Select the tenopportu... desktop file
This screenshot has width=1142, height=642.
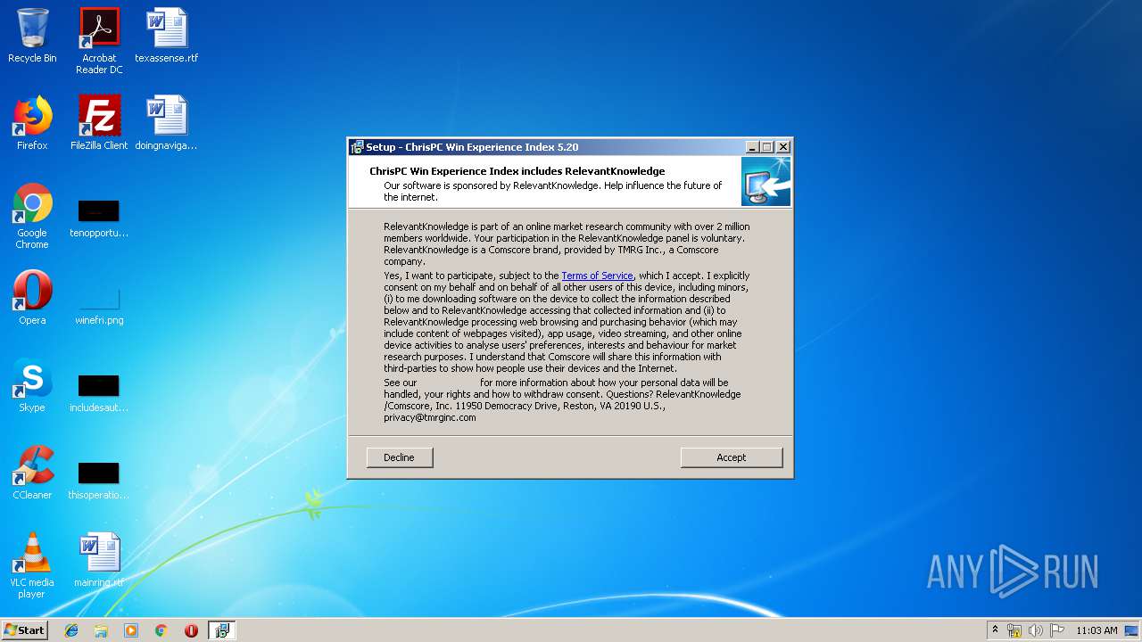[x=99, y=218]
